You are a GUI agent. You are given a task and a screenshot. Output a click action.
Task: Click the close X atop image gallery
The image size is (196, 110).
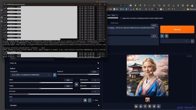click(191, 56)
